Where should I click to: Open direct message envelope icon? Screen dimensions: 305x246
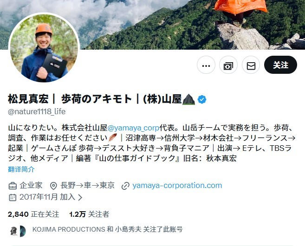click(251, 65)
